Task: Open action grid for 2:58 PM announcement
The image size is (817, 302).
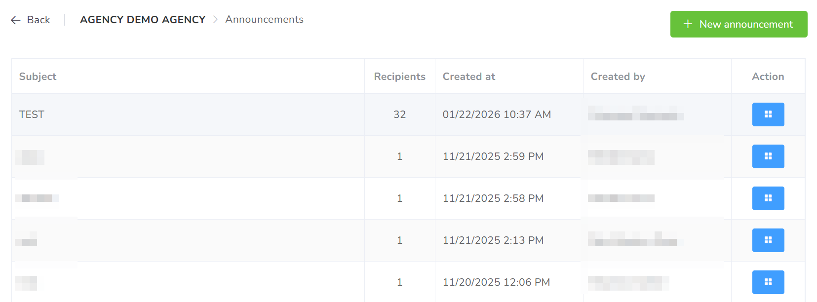Action: (768, 198)
